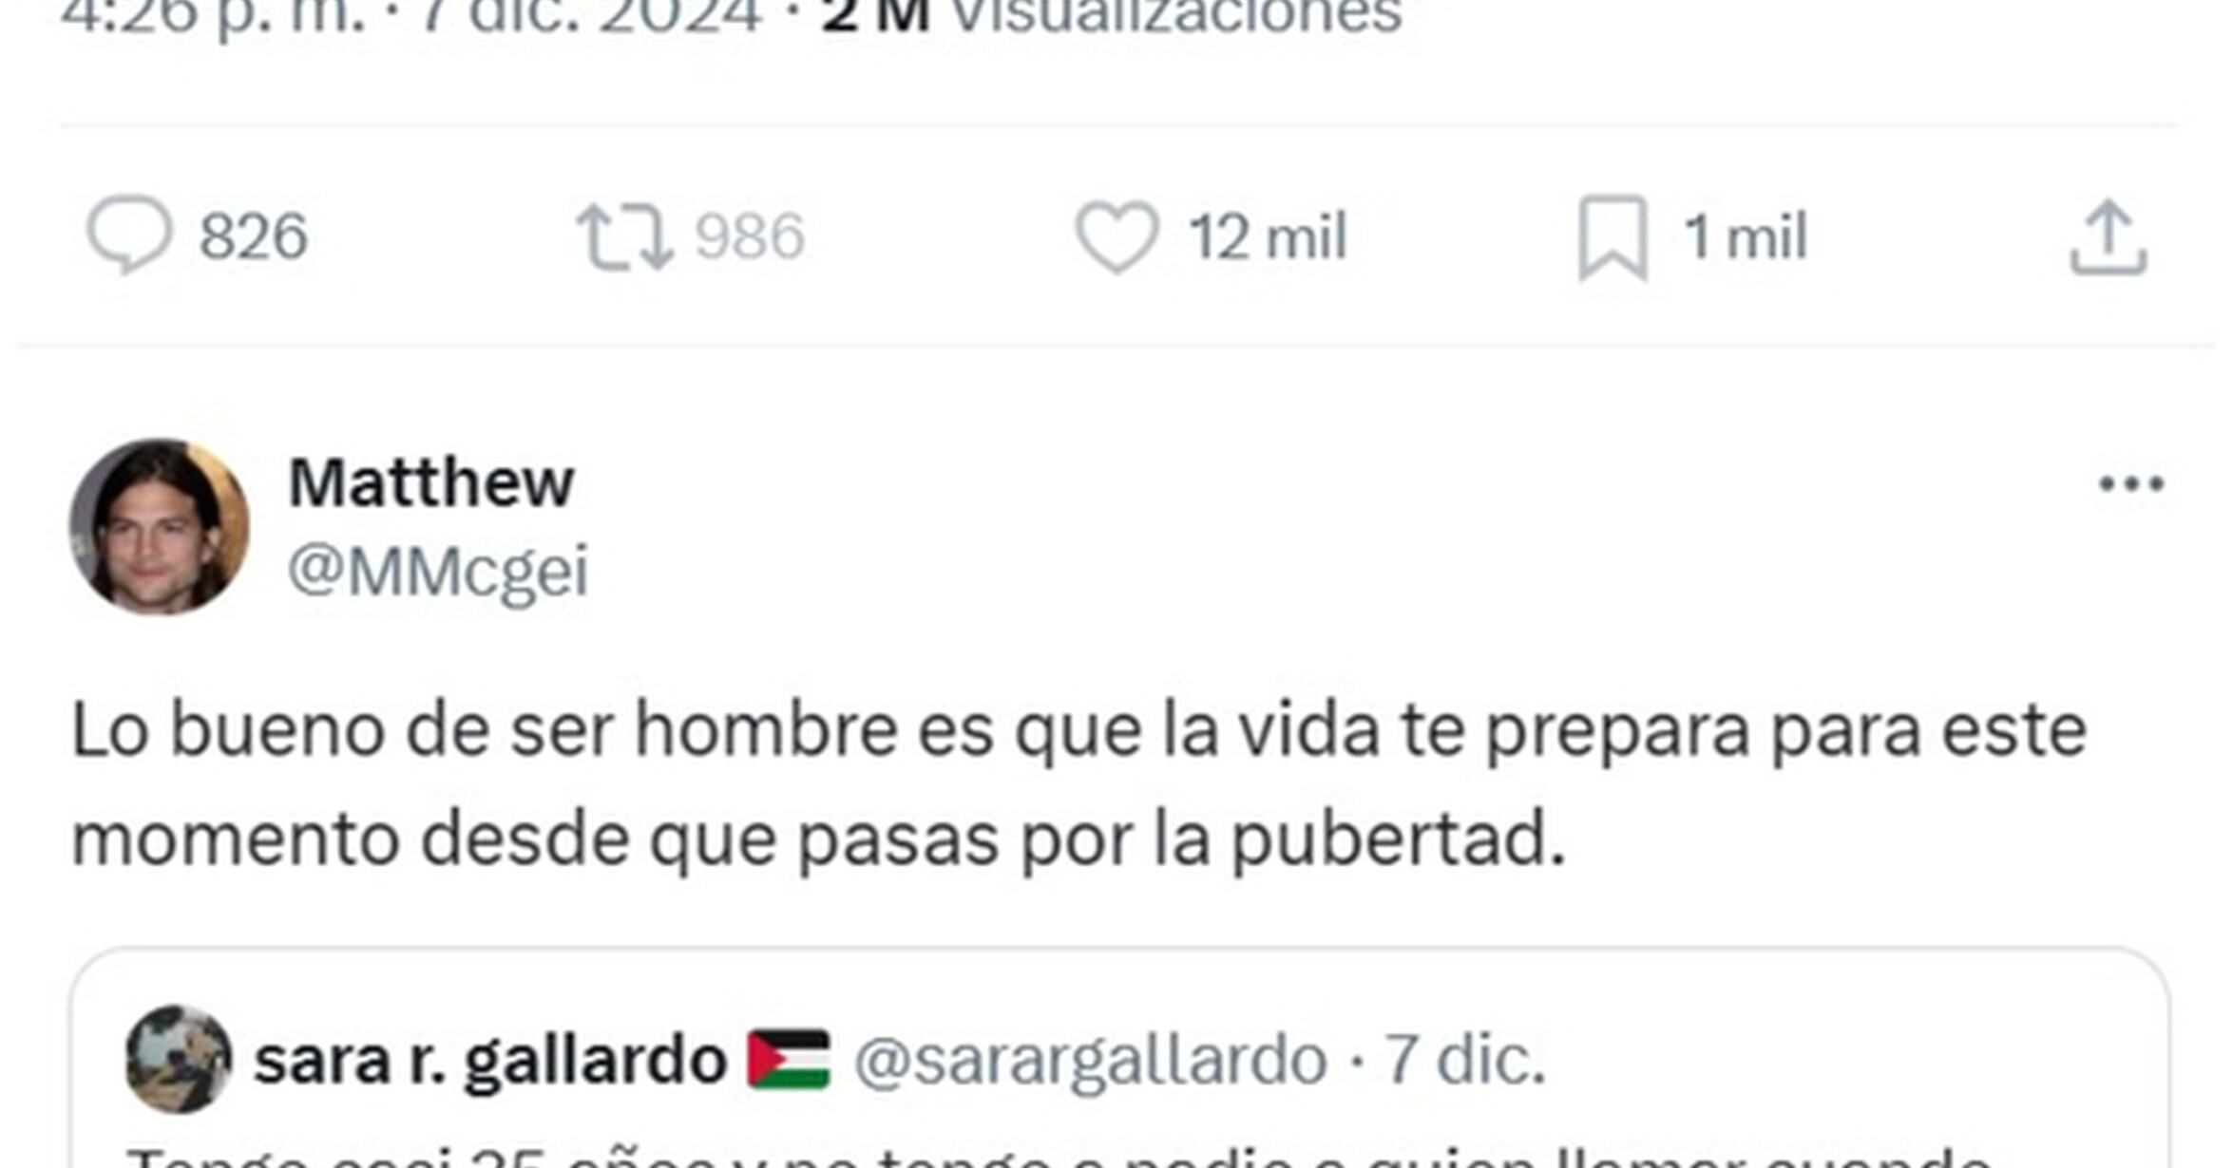Screen dimensions: 2233x1168
Task: Open sara r. gallardo's quoted profile avatar
Action: [179, 1059]
